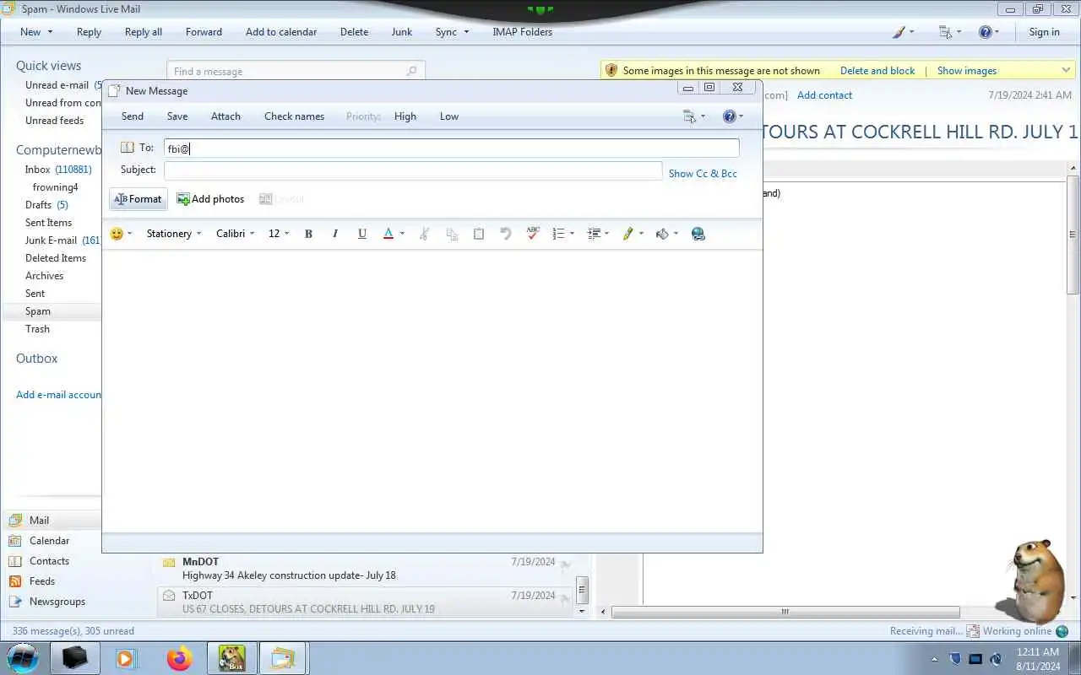Click the Paste clipboard icon
This screenshot has height=675, width=1081.
pyautogui.click(x=479, y=234)
